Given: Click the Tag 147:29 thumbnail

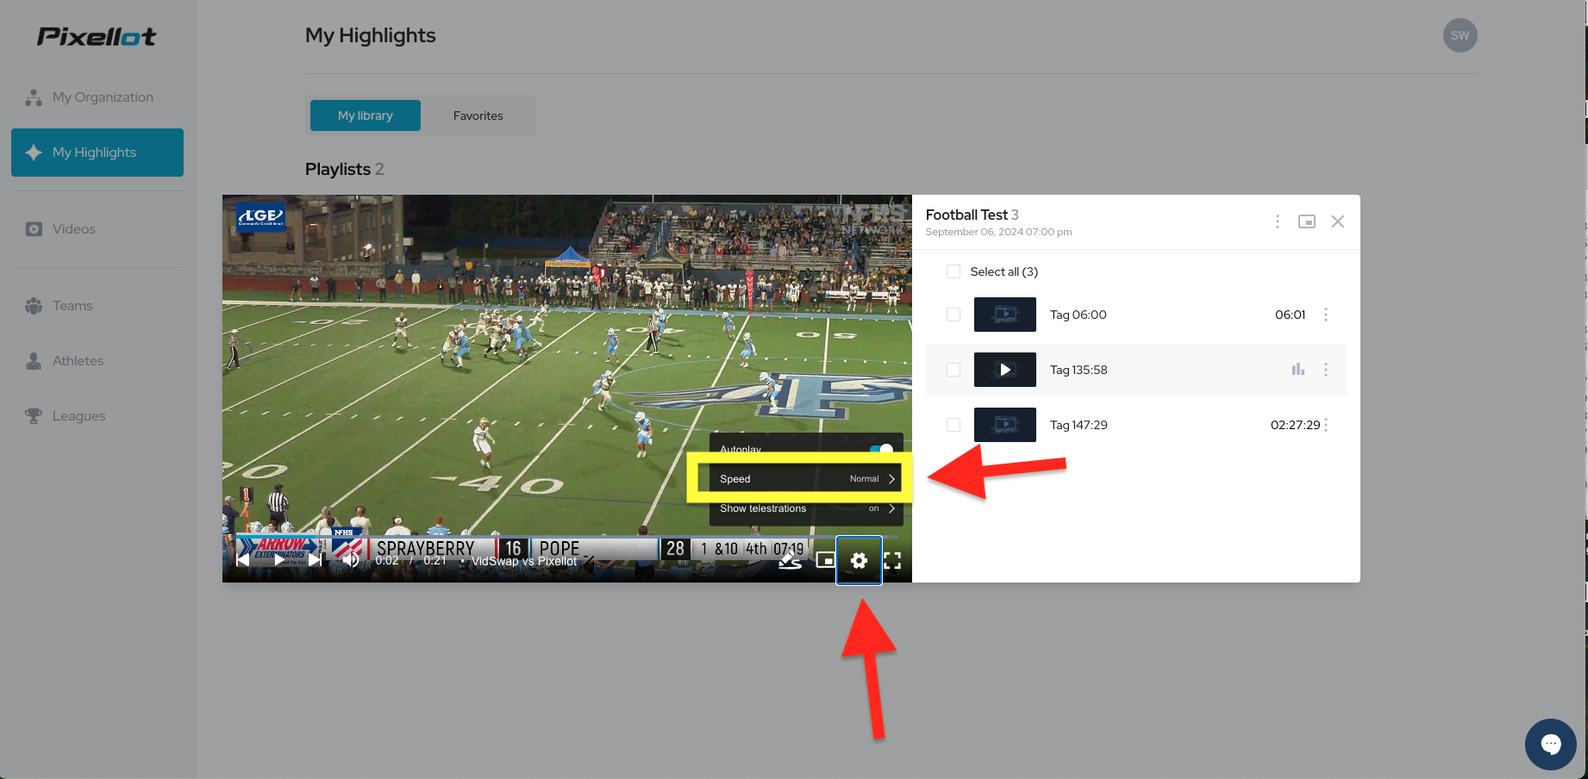Looking at the screenshot, I should pyautogui.click(x=1005, y=425).
